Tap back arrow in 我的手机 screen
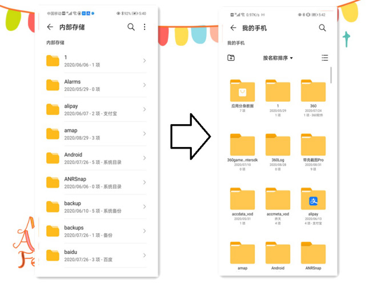377x283 pixels. click(x=233, y=28)
